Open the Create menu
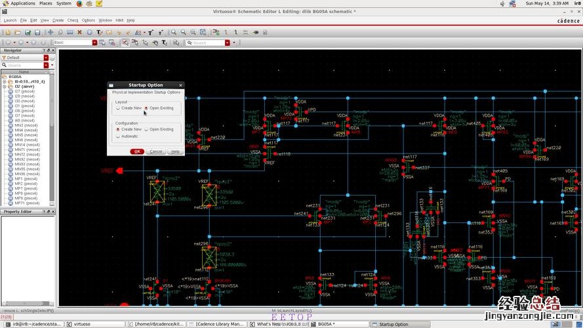This screenshot has height=328, width=583. tap(58, 20)
